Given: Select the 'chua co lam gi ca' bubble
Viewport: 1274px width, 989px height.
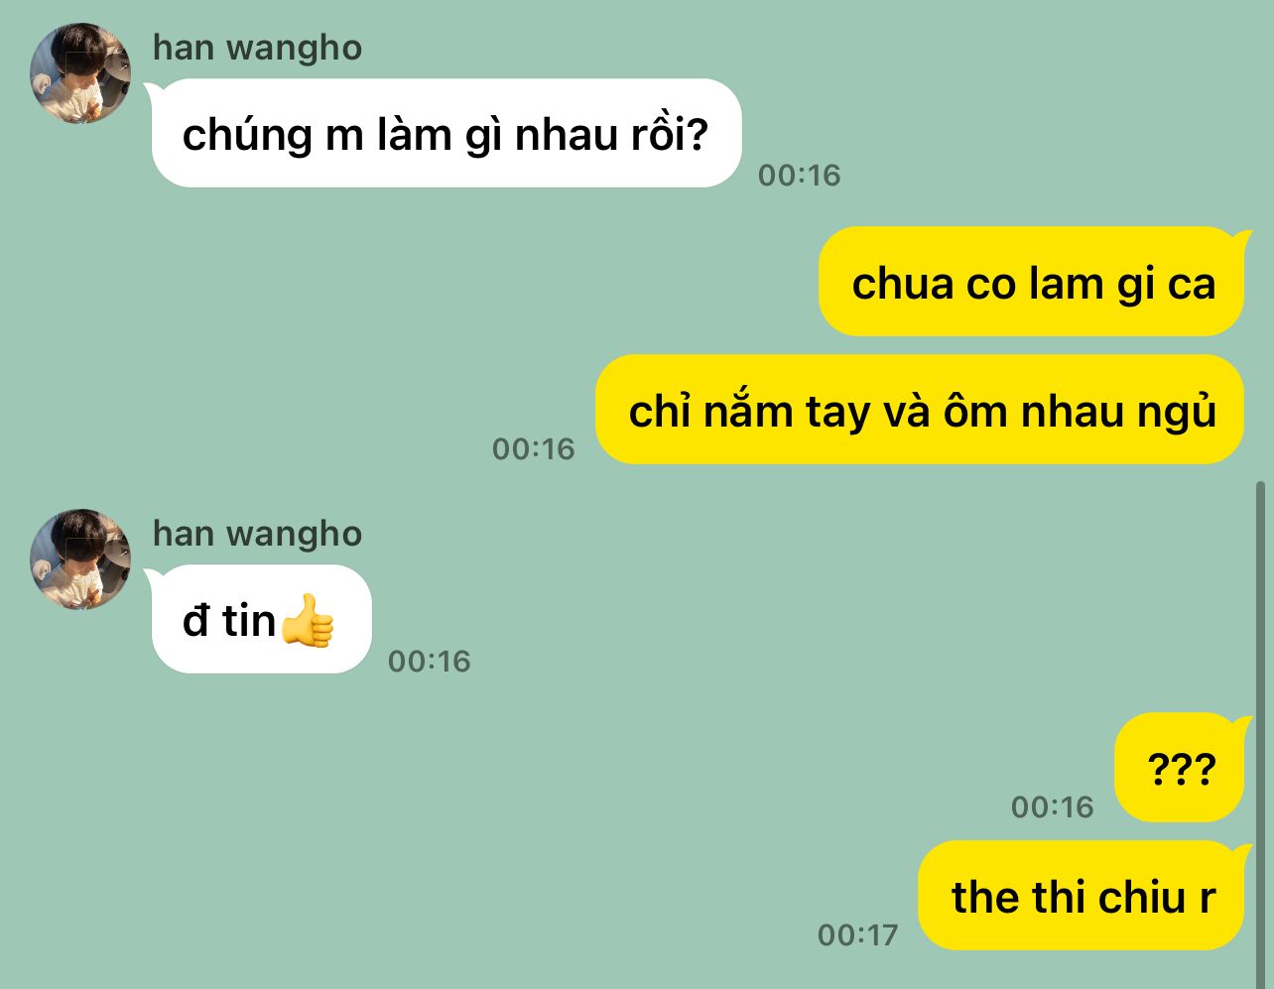Looking at the screenshot, I should click(x=1032, y=282).
